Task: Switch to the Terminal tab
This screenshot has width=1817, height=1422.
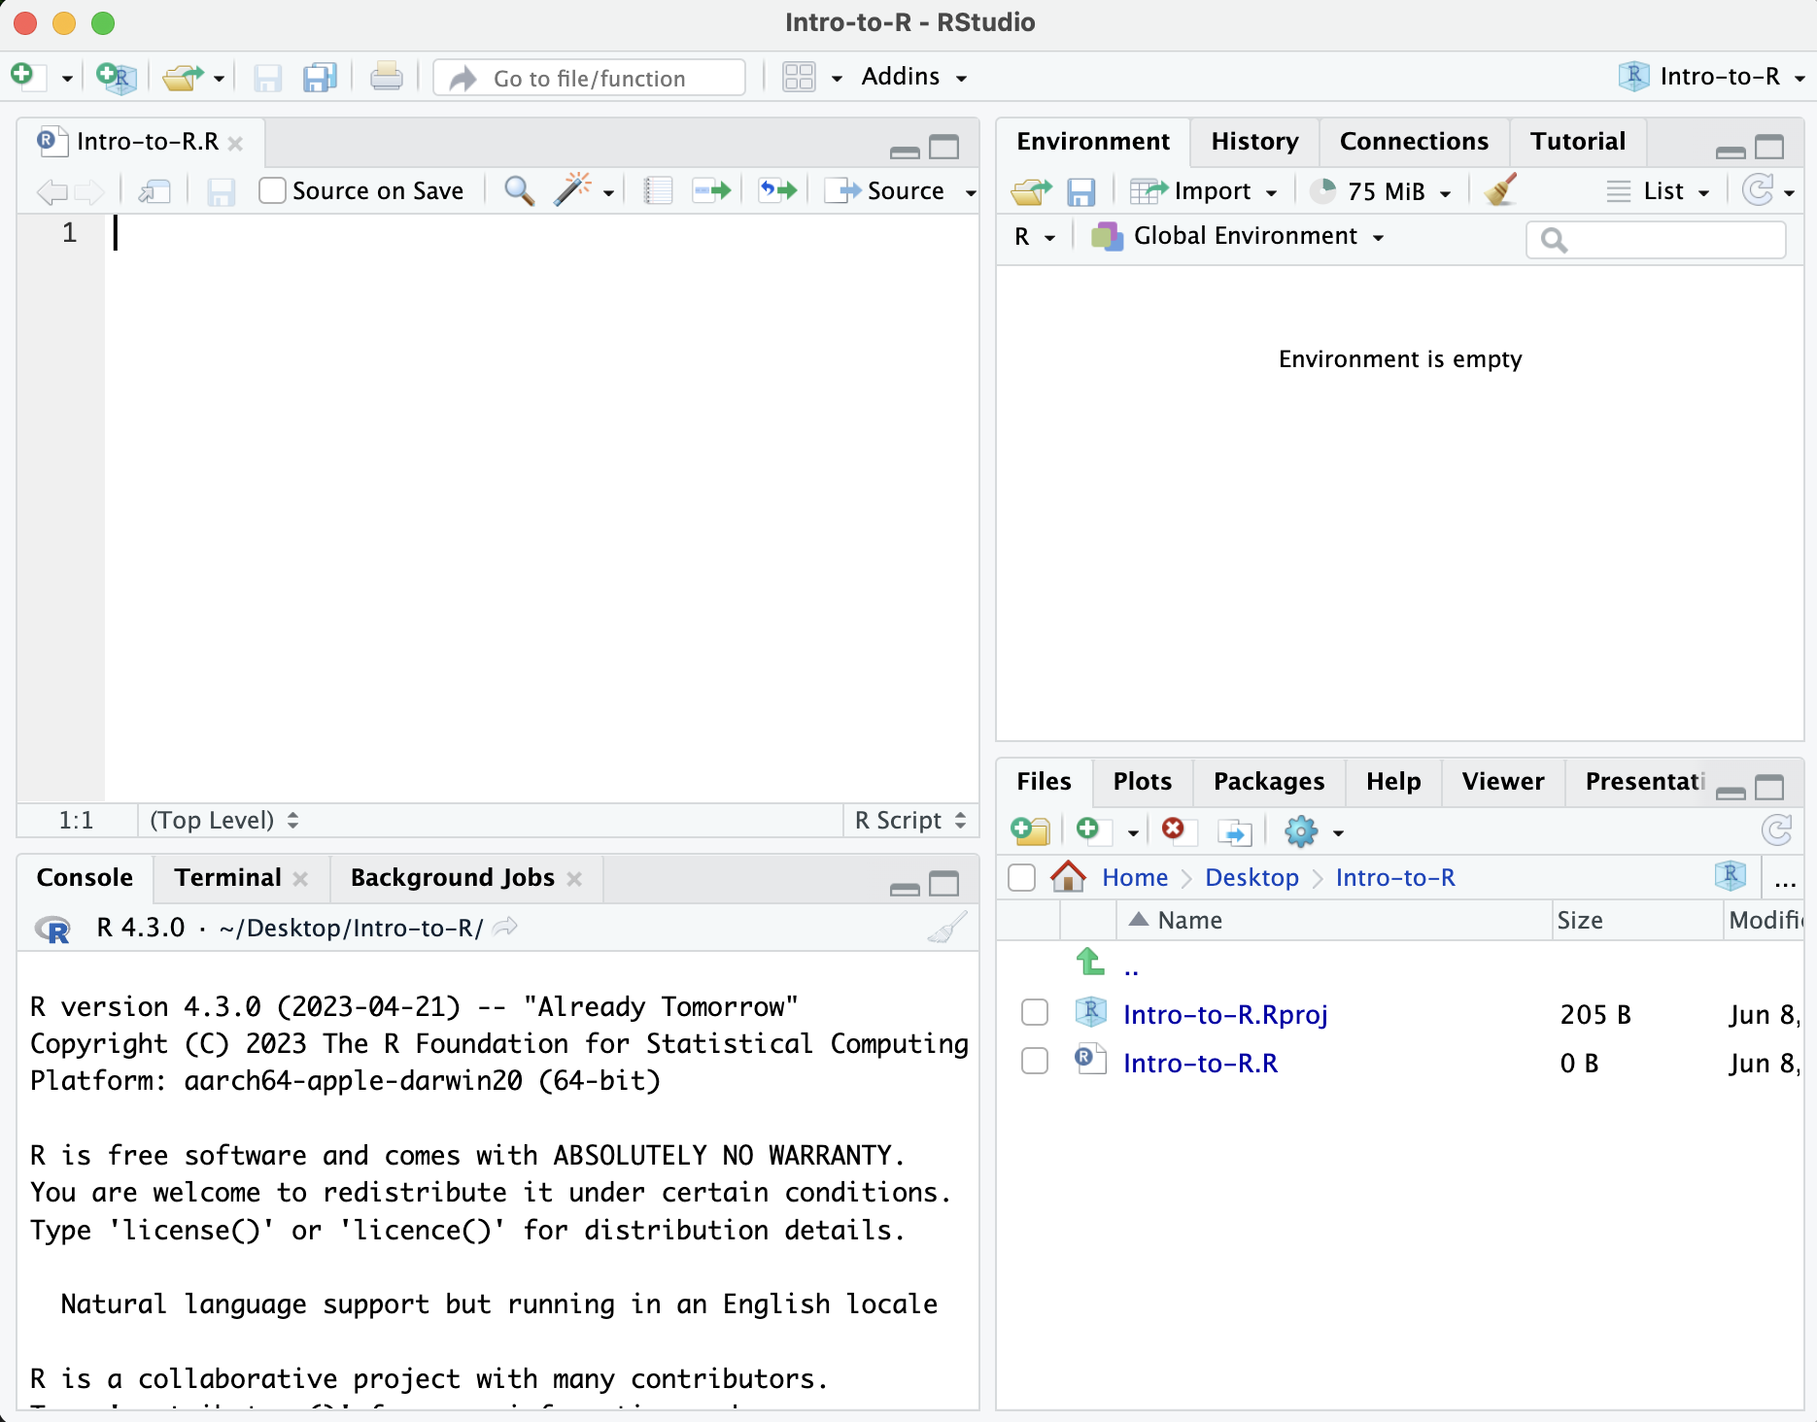Action: coord(227,877)
